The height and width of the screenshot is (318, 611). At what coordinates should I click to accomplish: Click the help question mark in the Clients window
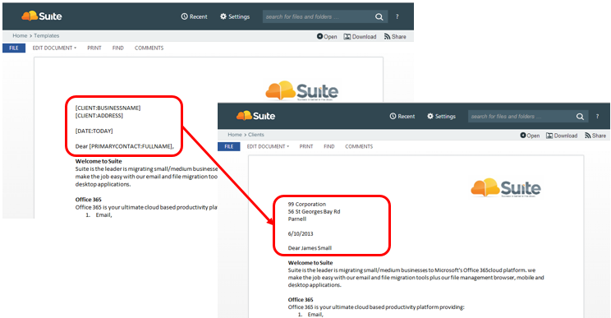pyautogui.click(x=597, y=116)
